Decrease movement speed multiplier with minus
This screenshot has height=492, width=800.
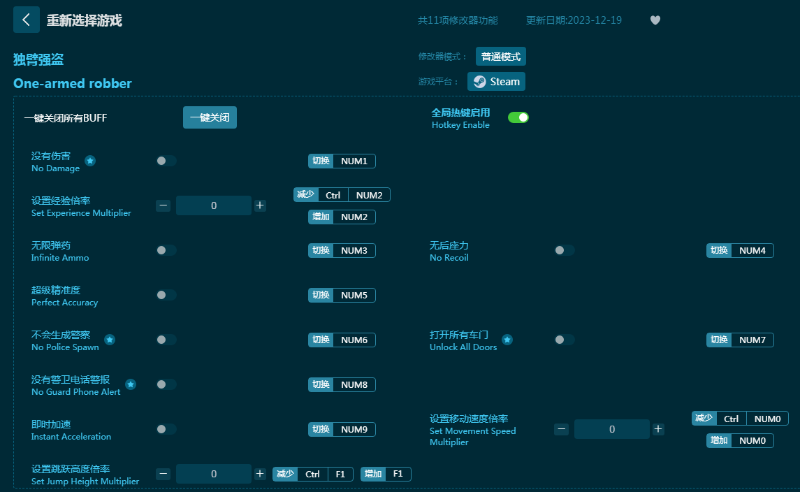point(562,429)
